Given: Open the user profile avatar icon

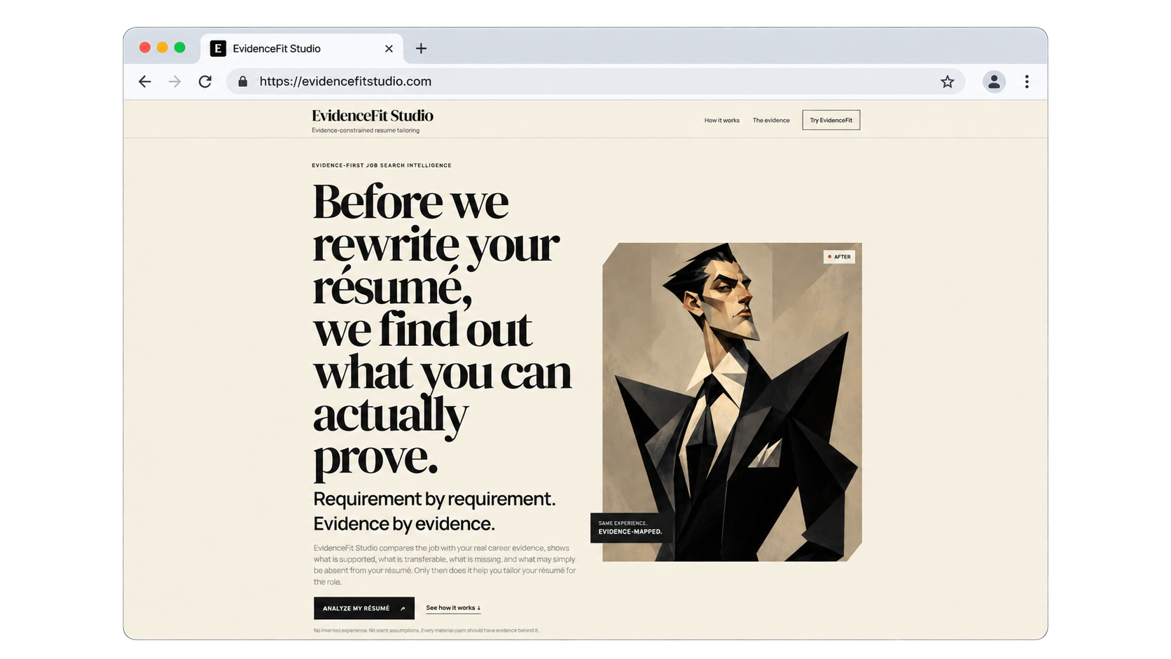Looking at the screenshot, I should point(994,82).
